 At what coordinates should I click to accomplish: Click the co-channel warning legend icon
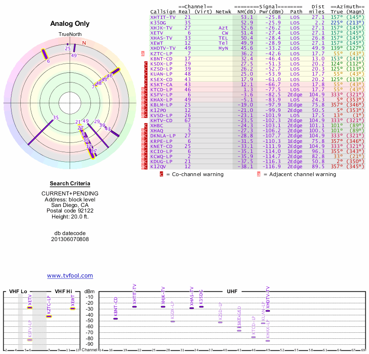coord(161,174)
